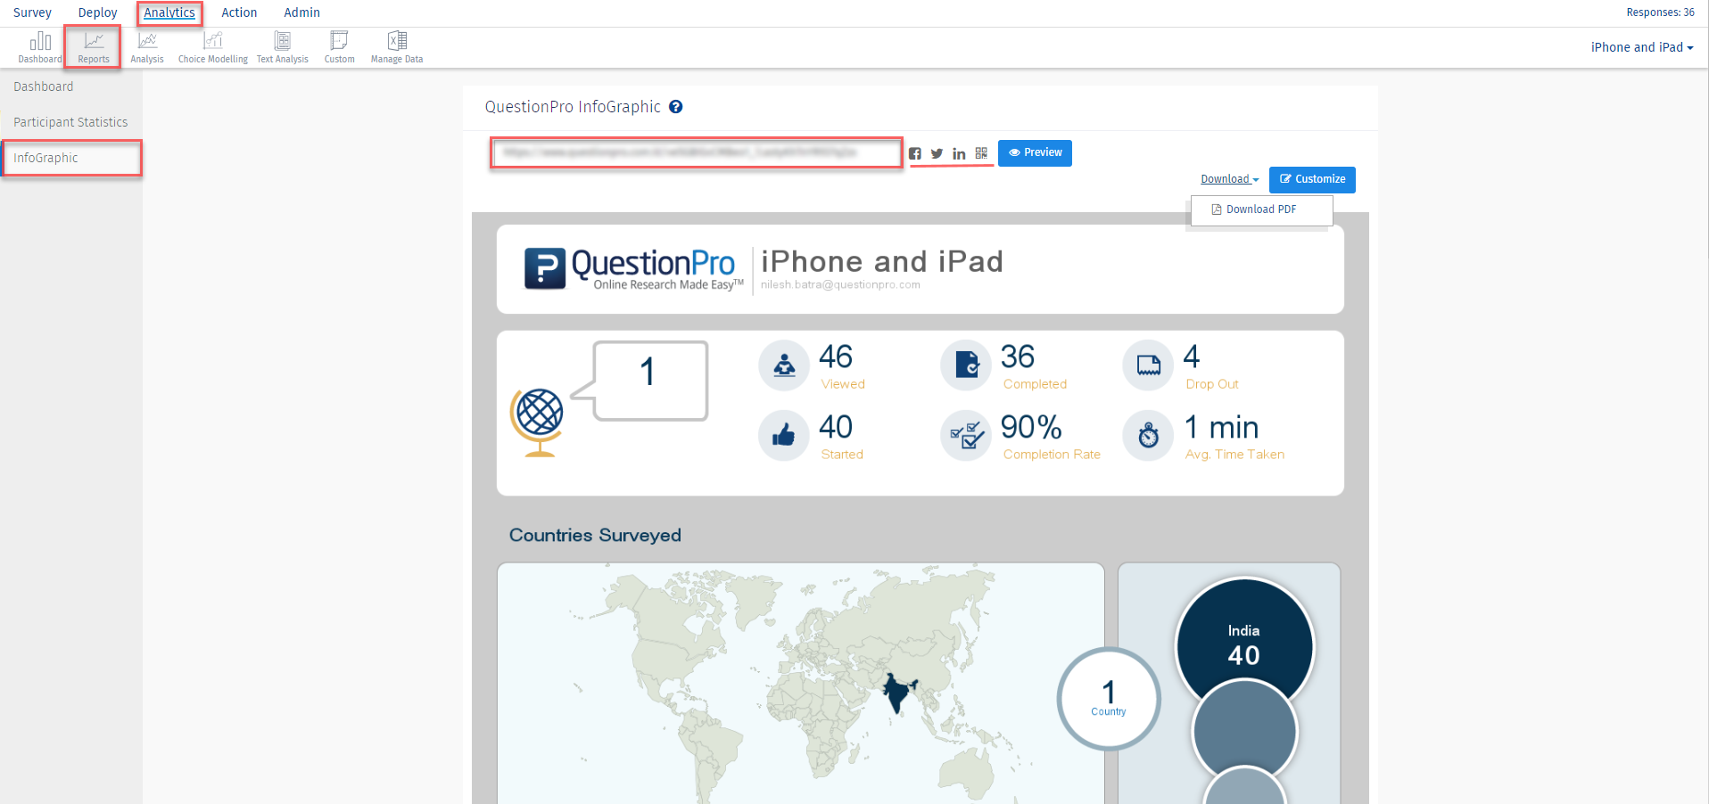This screenshot has width=1709, height=804.
Task: Open the Text Analysis toolbar icon
Action: (x=283, y=47)
